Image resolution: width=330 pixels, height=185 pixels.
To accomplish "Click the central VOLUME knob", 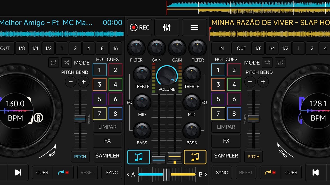I will coord(167,76).
